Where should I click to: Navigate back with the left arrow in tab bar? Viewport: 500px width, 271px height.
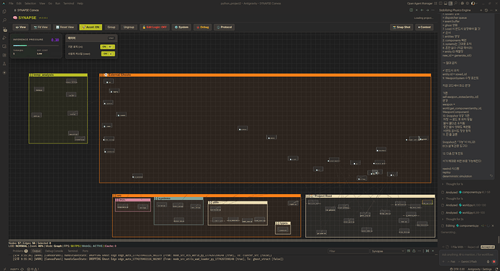point(422,10)
